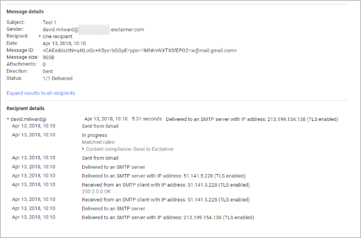Click the Attachments count value "0"
This screenshot has width=361, height=238.
coord(44,64)
